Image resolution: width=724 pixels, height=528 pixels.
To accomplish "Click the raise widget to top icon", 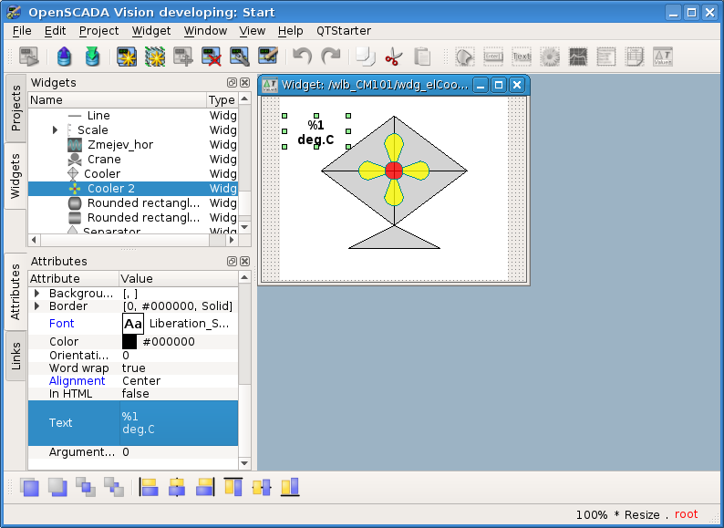I will [x=30, y=487].
